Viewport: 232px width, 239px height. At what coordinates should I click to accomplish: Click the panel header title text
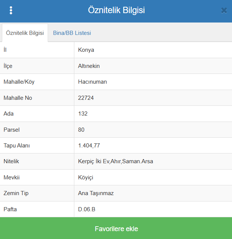click(x=116, y=10)
